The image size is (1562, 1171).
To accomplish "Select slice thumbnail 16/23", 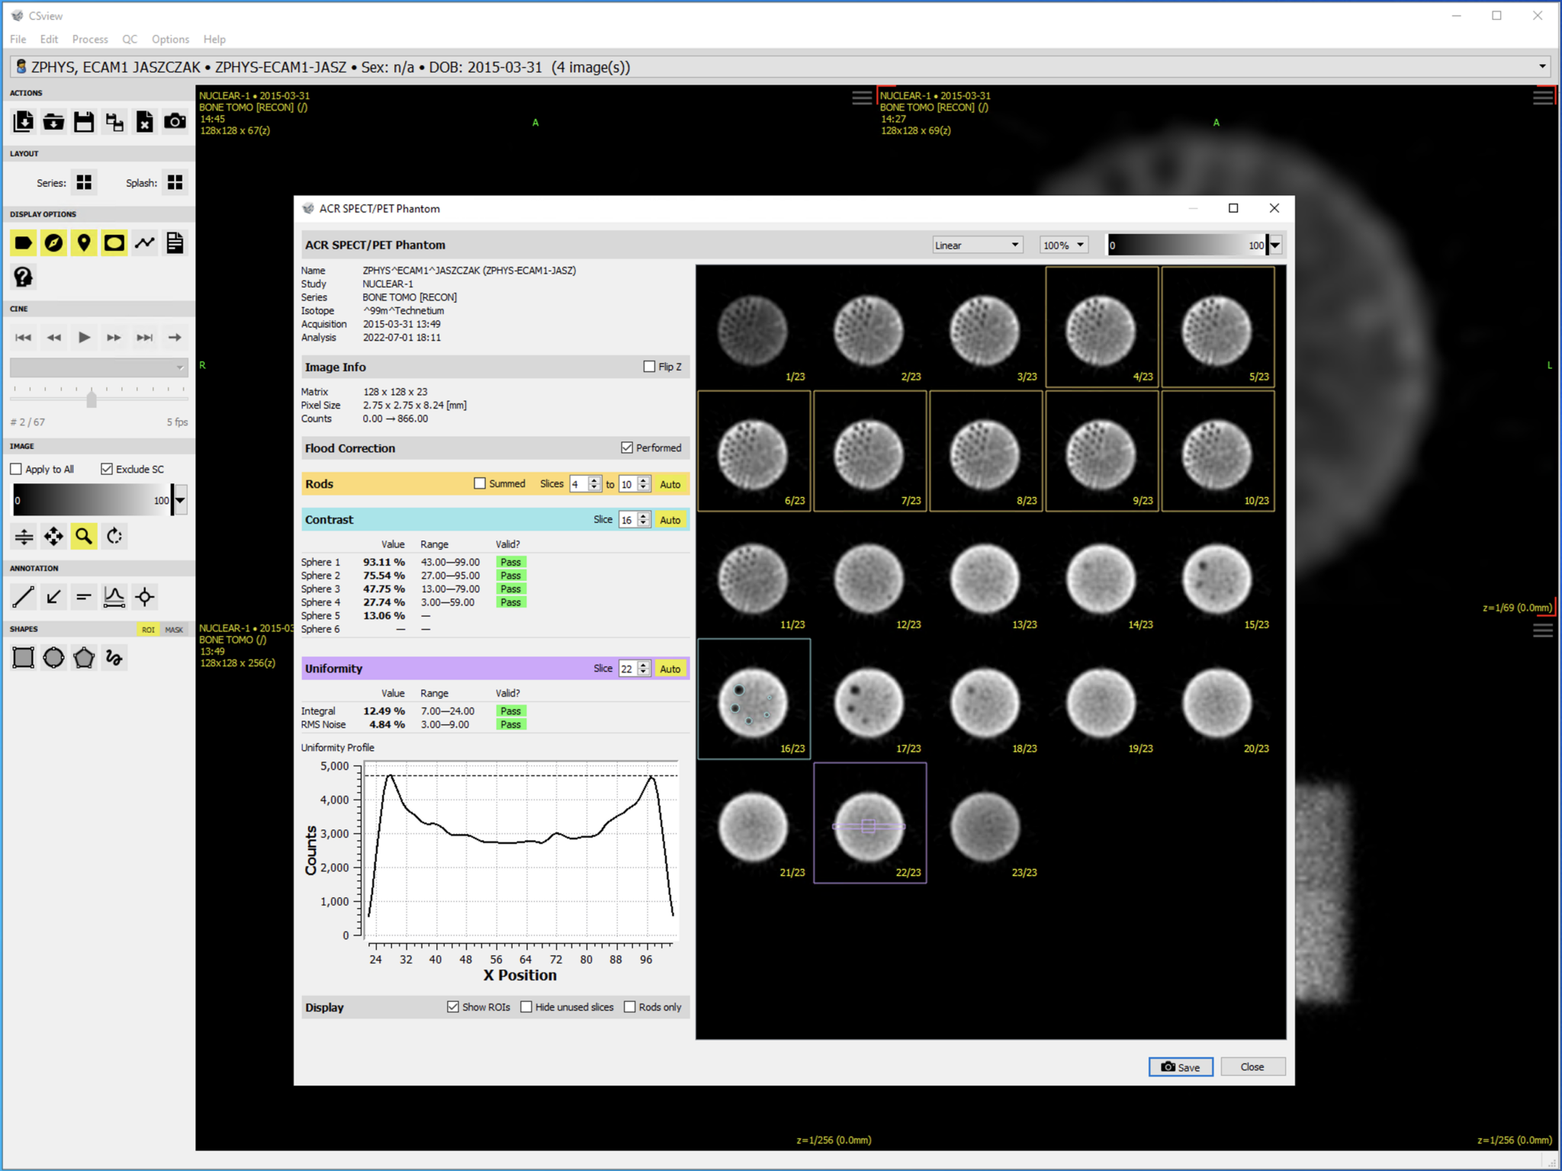I will [754, 698].
